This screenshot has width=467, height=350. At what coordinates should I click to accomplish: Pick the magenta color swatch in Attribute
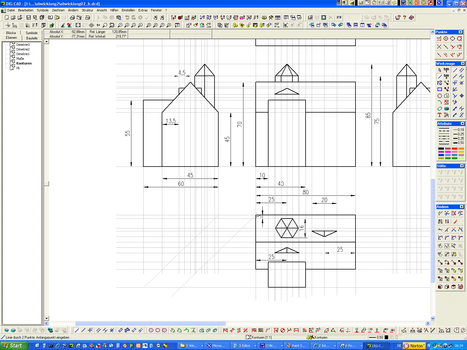448,152
